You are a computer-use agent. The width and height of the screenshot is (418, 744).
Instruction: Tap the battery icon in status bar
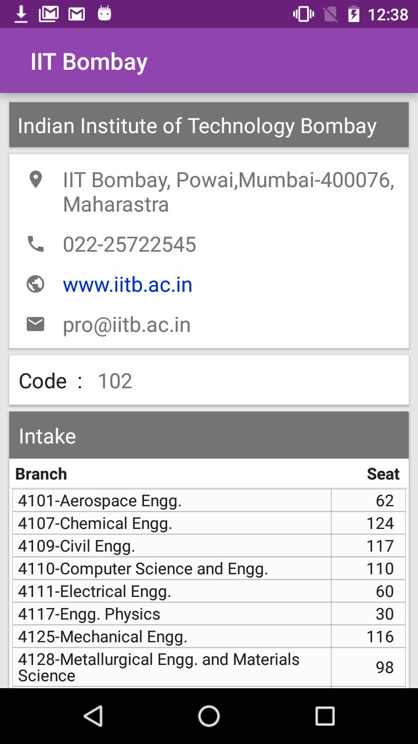coord(354,13)
